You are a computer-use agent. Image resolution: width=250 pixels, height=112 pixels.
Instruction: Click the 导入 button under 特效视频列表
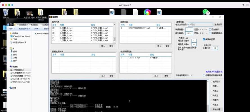tap(156, 76)
